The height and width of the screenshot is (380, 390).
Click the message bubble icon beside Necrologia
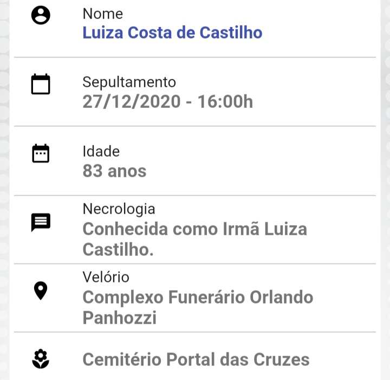41,222
